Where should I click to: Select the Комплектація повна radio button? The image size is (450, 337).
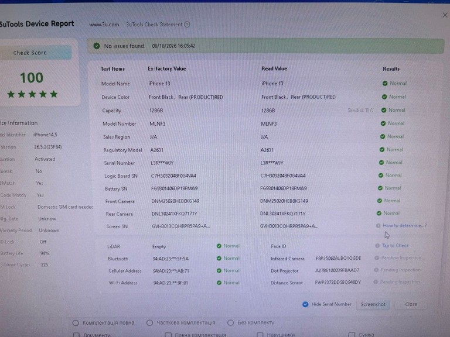coord(76,323)
